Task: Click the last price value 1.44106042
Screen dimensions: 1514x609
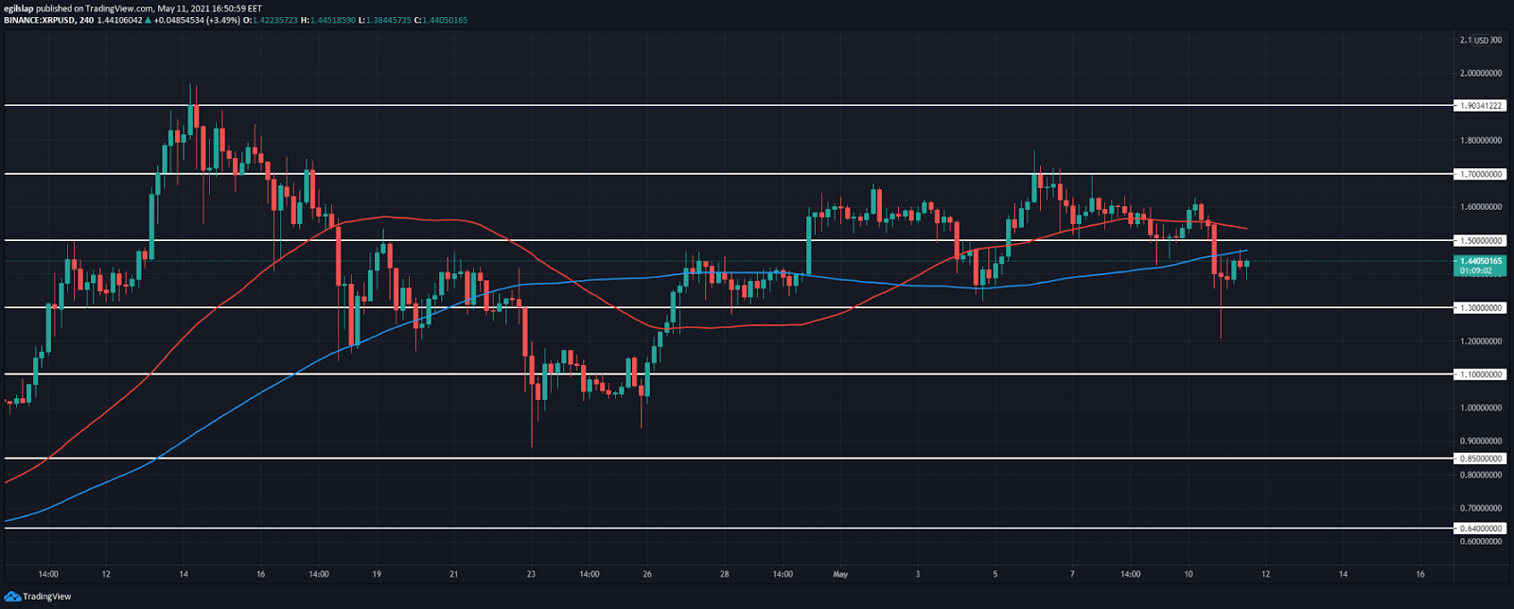Action: click(119, 20)
